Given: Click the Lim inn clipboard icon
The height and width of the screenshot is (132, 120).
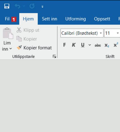Looking at the screenshot, I should click(8, 33).
